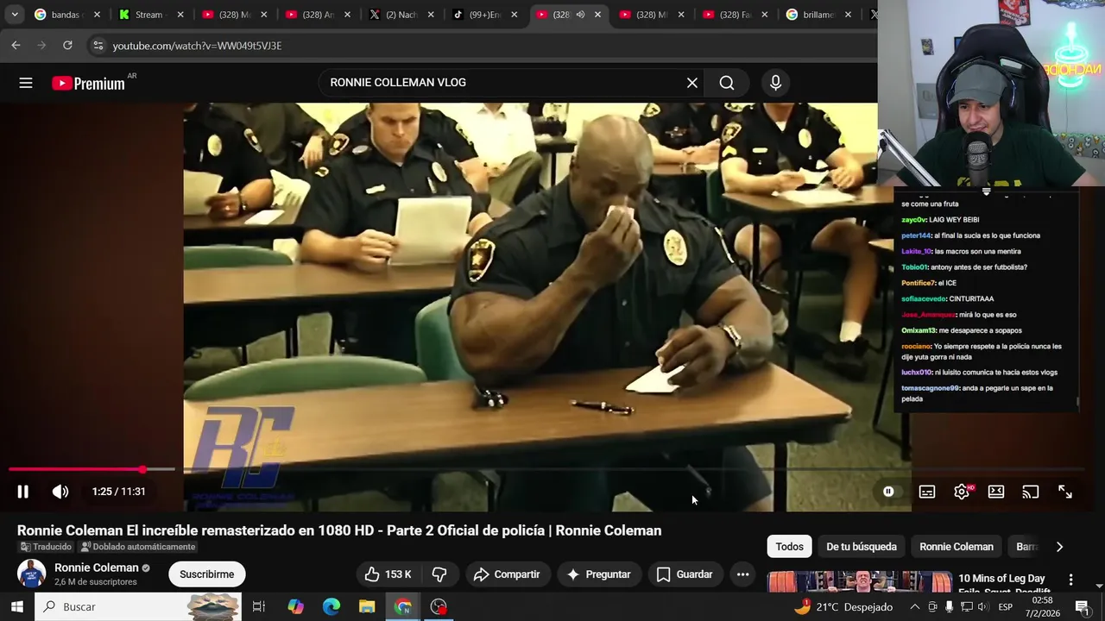Subscribe with the Suscribirme button
Screen dimensions: 1105x621
point(206,574)
